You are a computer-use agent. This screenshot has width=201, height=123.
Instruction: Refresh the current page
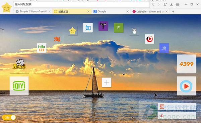pyautogui.click(x=165, y=4)
